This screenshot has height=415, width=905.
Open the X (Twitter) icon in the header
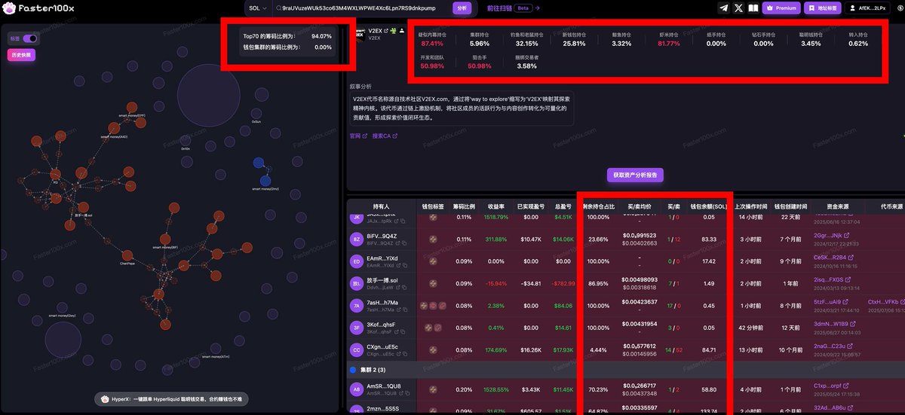[x=738, y=8]
